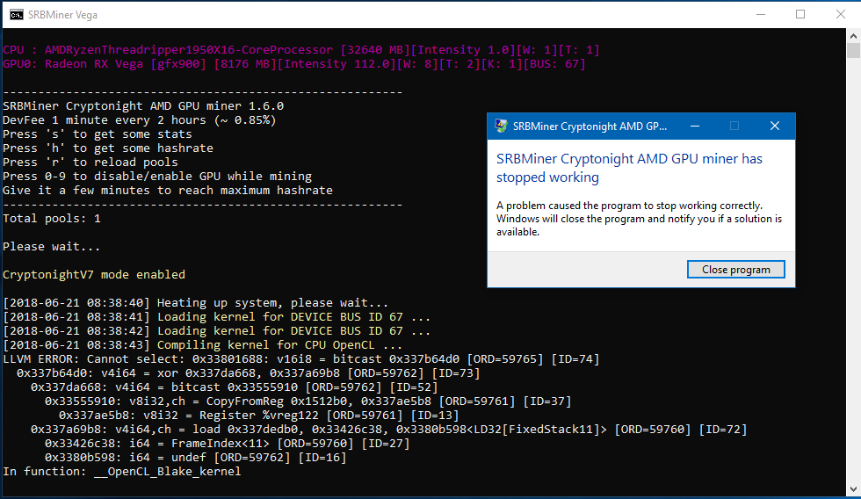Click the '0x337b64d0: v4i64 = xor' line
This screenshot has width=861, height=499.
[248, 373]
